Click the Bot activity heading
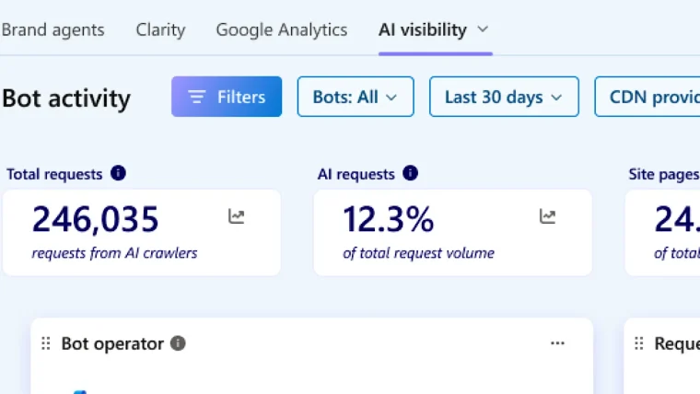Viewport: 700px width, 394px height. pyautogui.click(x=66, y=98)
